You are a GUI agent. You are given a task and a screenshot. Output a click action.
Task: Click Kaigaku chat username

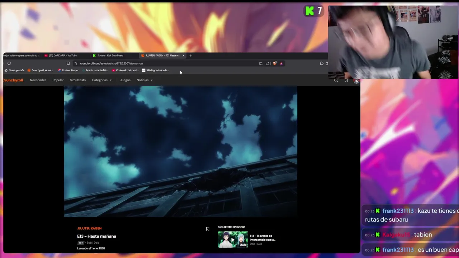pyautogui.click(x=396, y=235)
